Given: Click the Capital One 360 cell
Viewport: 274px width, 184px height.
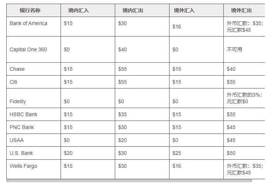Looking at the screenshot, I should click(34, 49).
